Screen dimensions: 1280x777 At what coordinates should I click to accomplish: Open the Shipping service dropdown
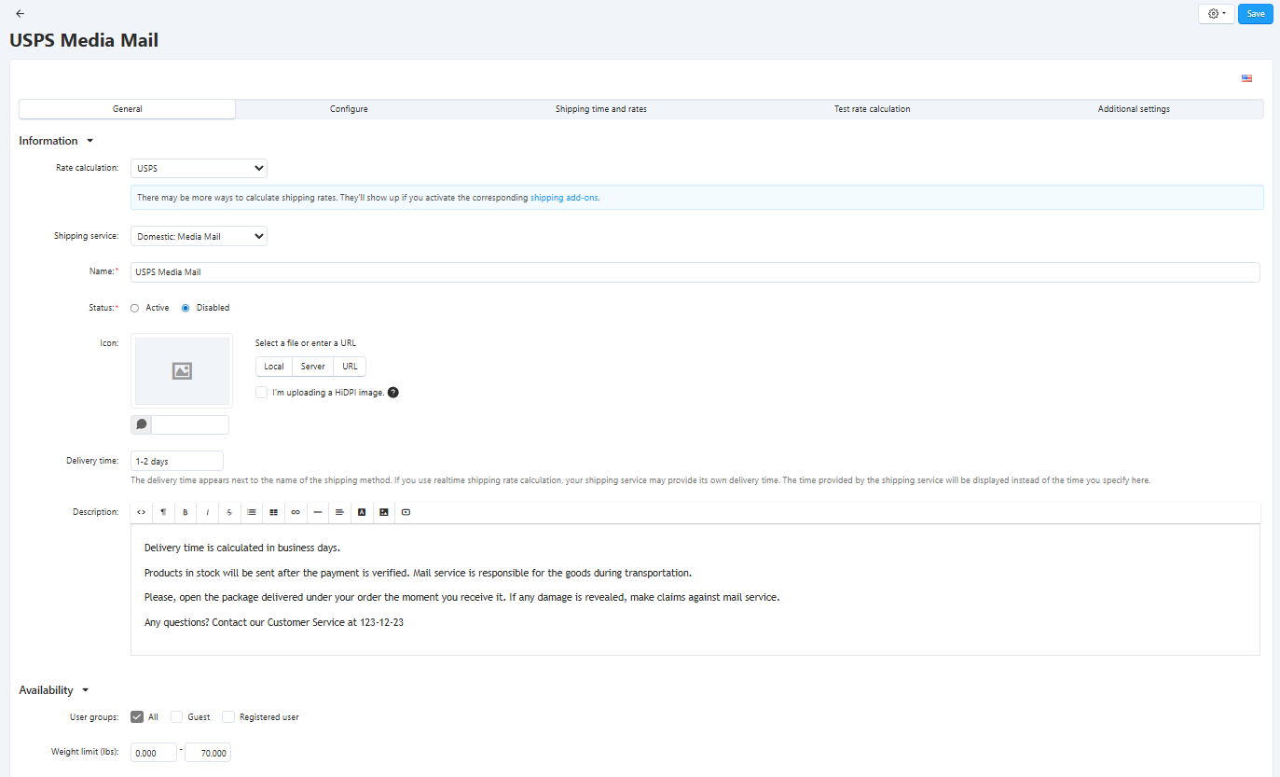coord(199,237)
